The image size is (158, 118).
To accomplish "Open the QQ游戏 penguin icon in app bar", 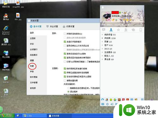I will point(107,99).
